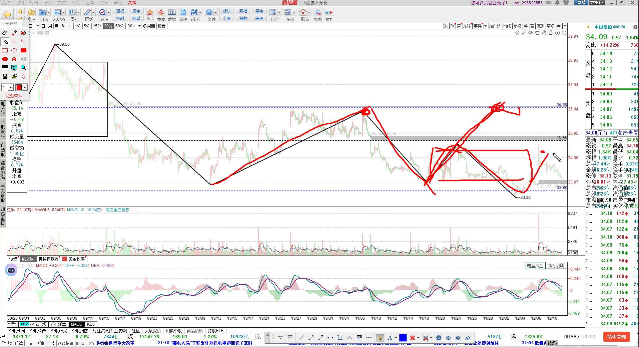
Task: Open the red color dropdown arrow in palette
Action: [x=25, y=87]
